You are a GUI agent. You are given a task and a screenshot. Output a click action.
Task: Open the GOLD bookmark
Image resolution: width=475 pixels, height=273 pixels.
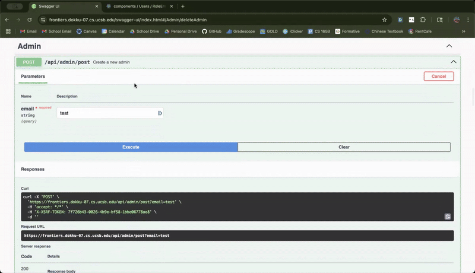(x=269, y=31)
